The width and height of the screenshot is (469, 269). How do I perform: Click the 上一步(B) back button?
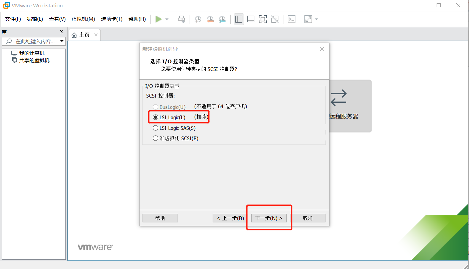pos(231,218)
